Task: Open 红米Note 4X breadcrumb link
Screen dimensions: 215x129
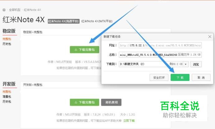Action: (x=32, y=10)
